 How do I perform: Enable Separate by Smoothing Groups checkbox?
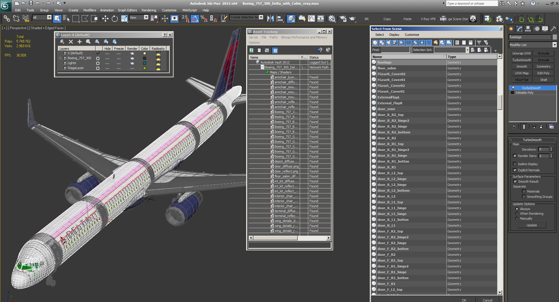(523, 197)
